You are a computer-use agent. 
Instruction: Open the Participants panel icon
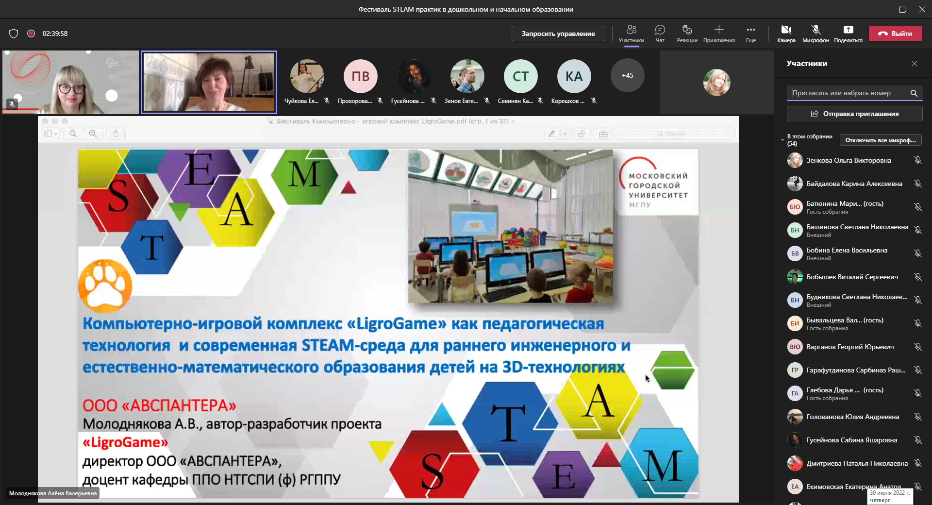(631, 30)
